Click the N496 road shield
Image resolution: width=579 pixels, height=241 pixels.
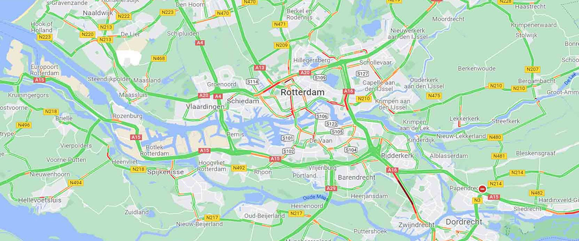click(x=23, y=125)
